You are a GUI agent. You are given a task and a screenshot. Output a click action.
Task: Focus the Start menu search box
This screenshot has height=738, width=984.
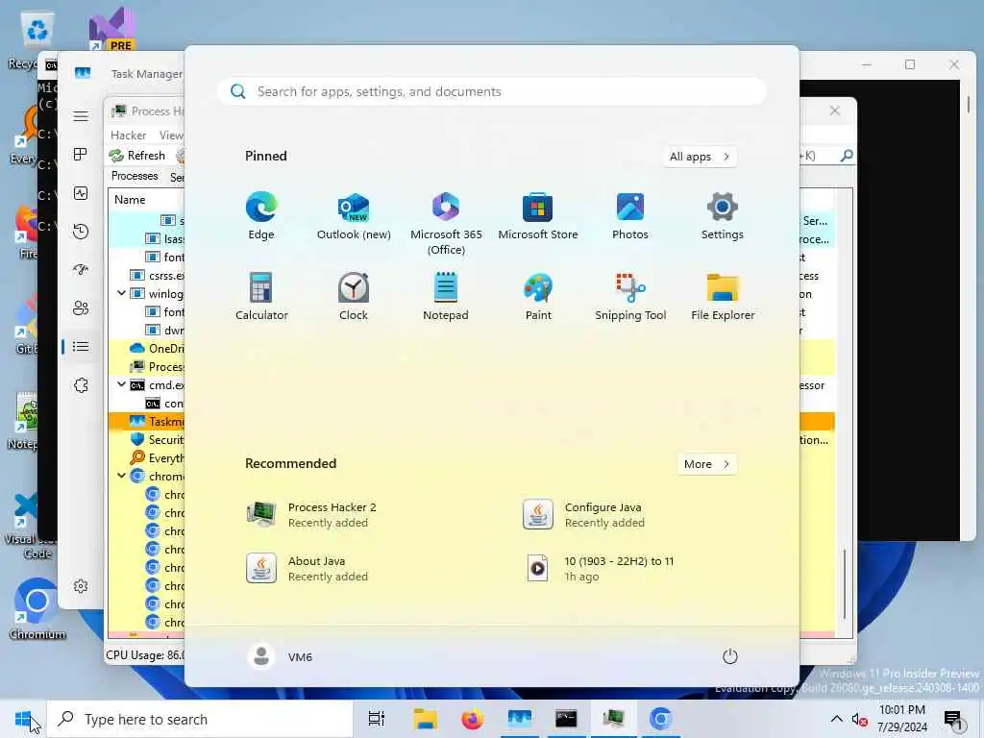(491, 91)
